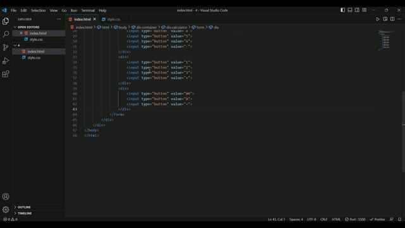Open the Source Control view
Image resolution: width=405 pixels, height=228 pixels.
[6, 47]
